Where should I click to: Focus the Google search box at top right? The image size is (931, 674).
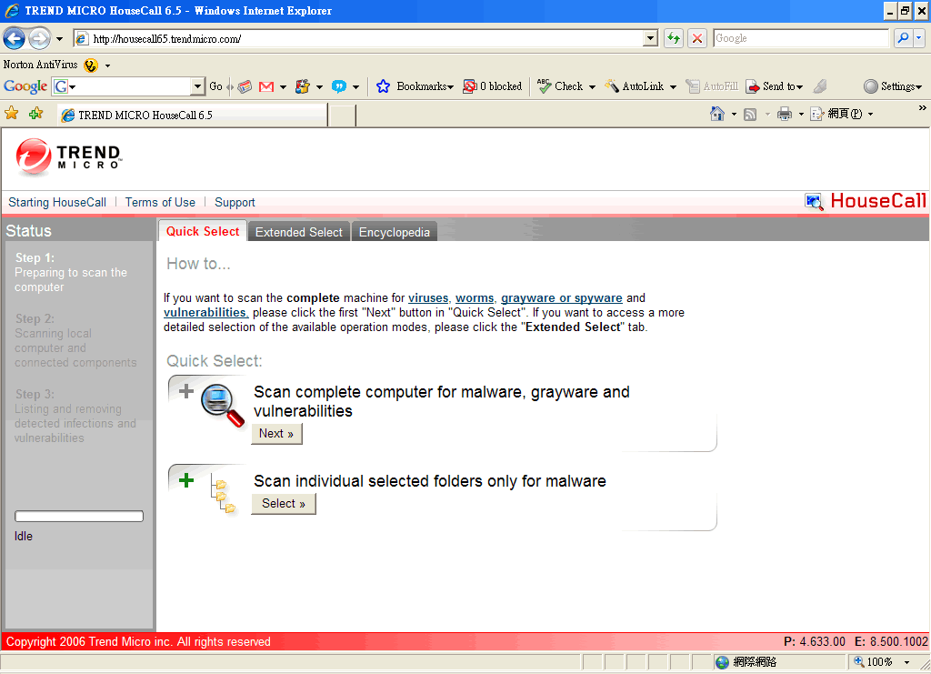point(802,38)
